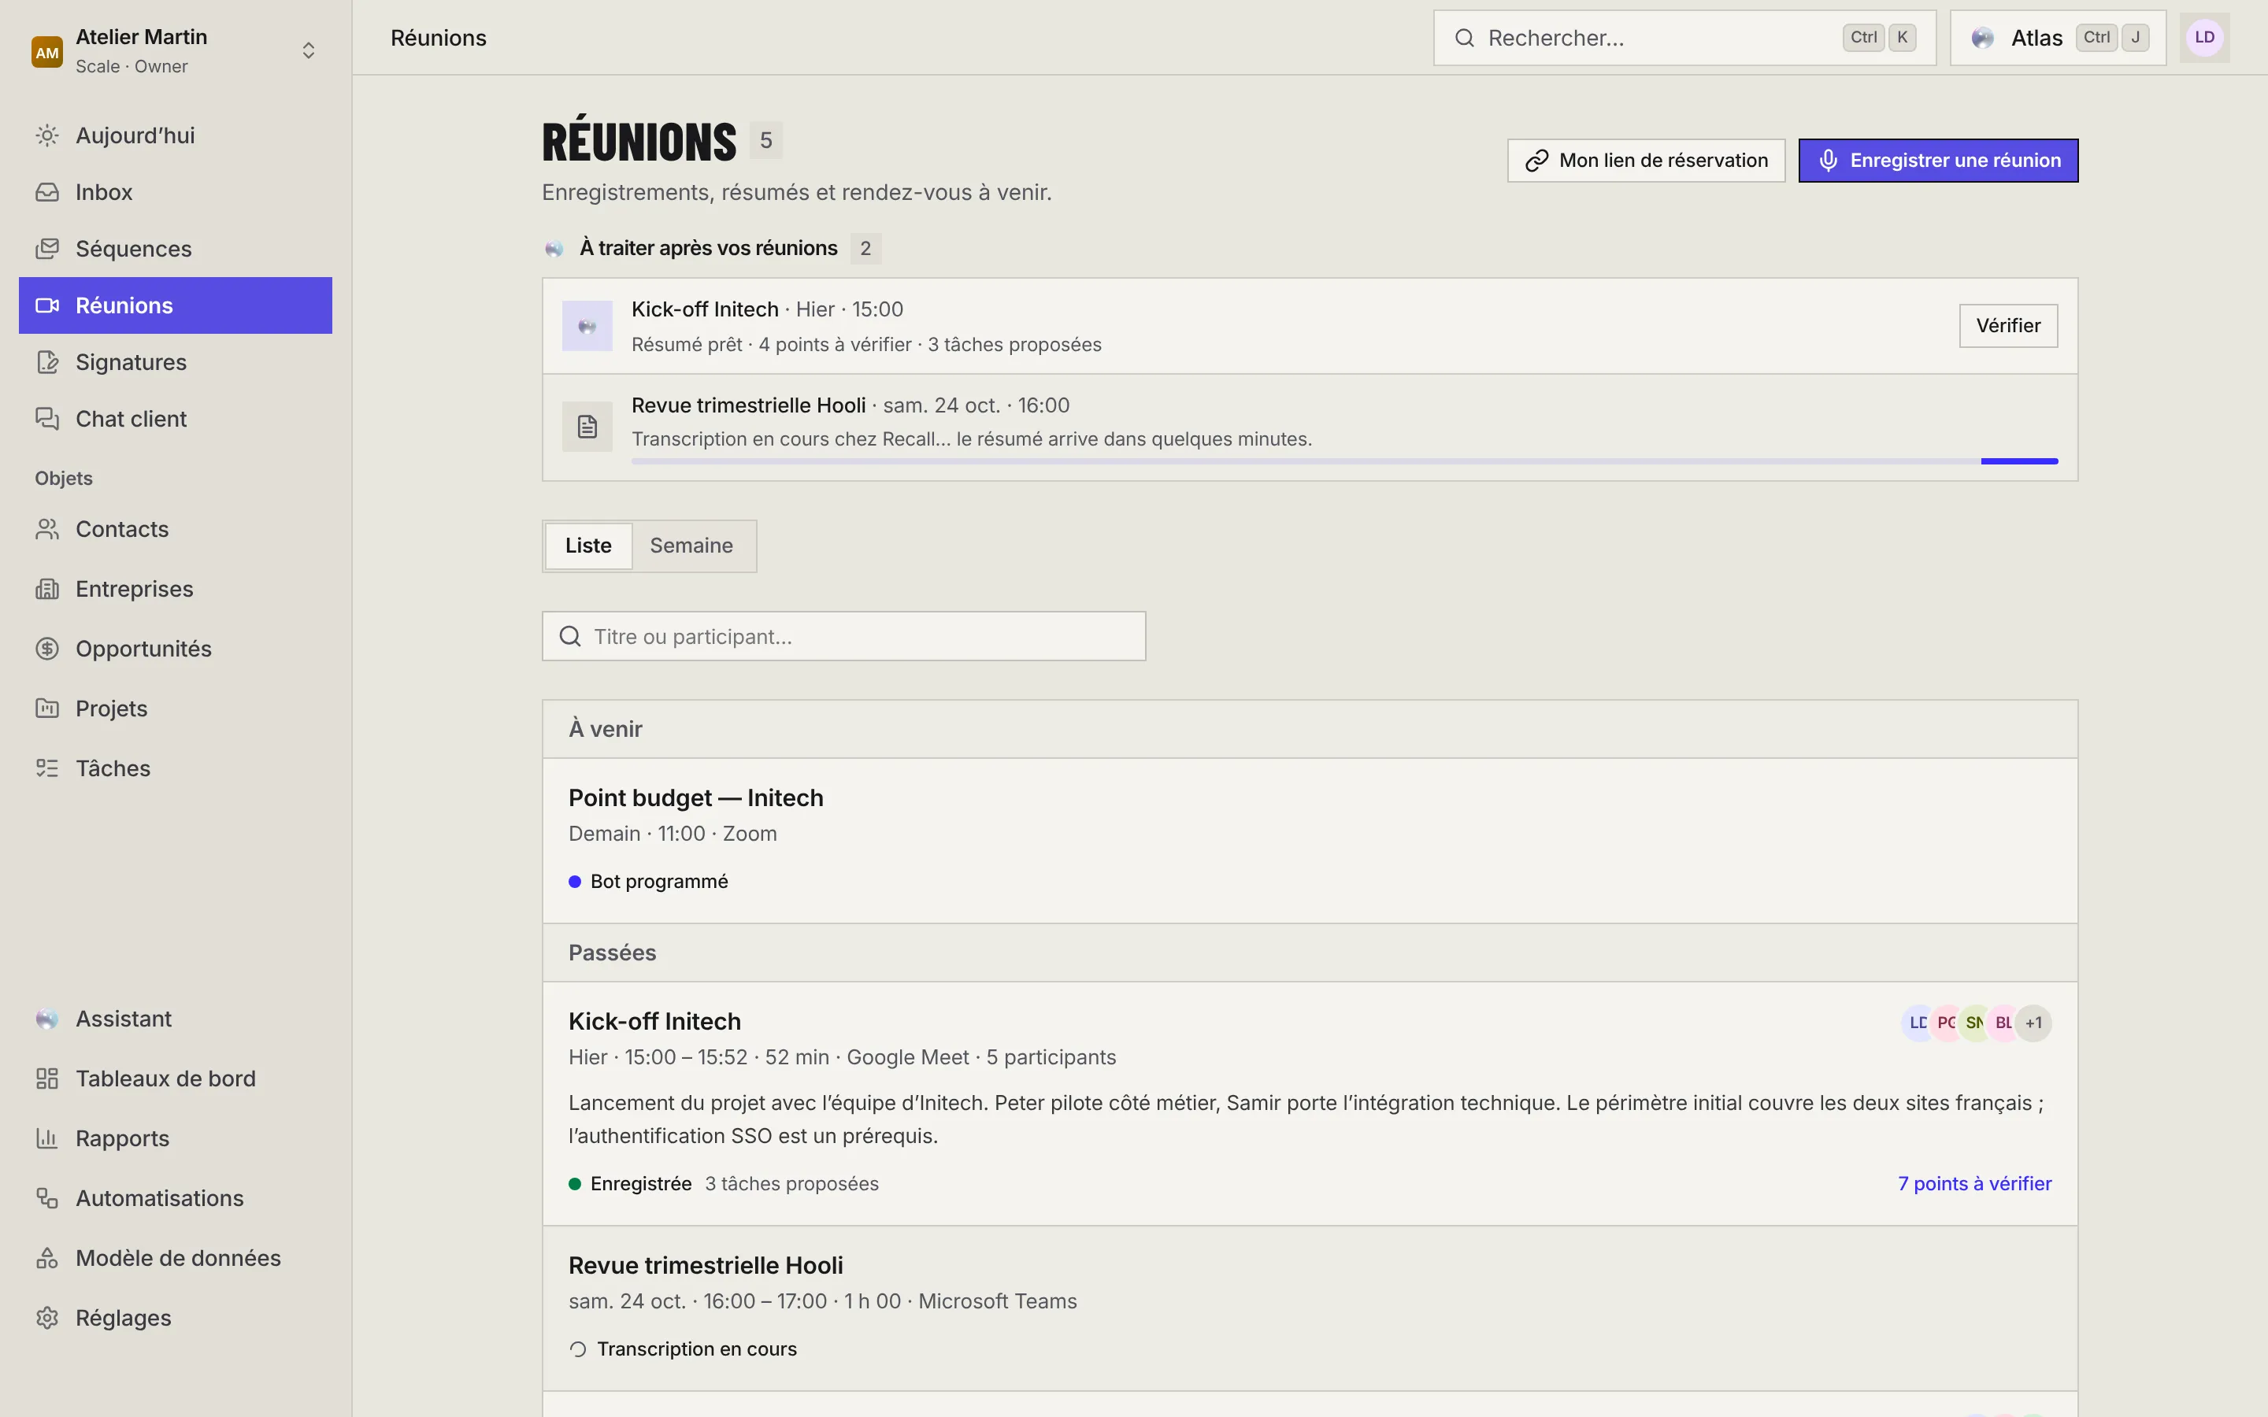Click the +1 participants avatar on Kick-off Initech
This screenshot has height=1417, width=2268.
pyautogui.click(x=2033, y=1023)
